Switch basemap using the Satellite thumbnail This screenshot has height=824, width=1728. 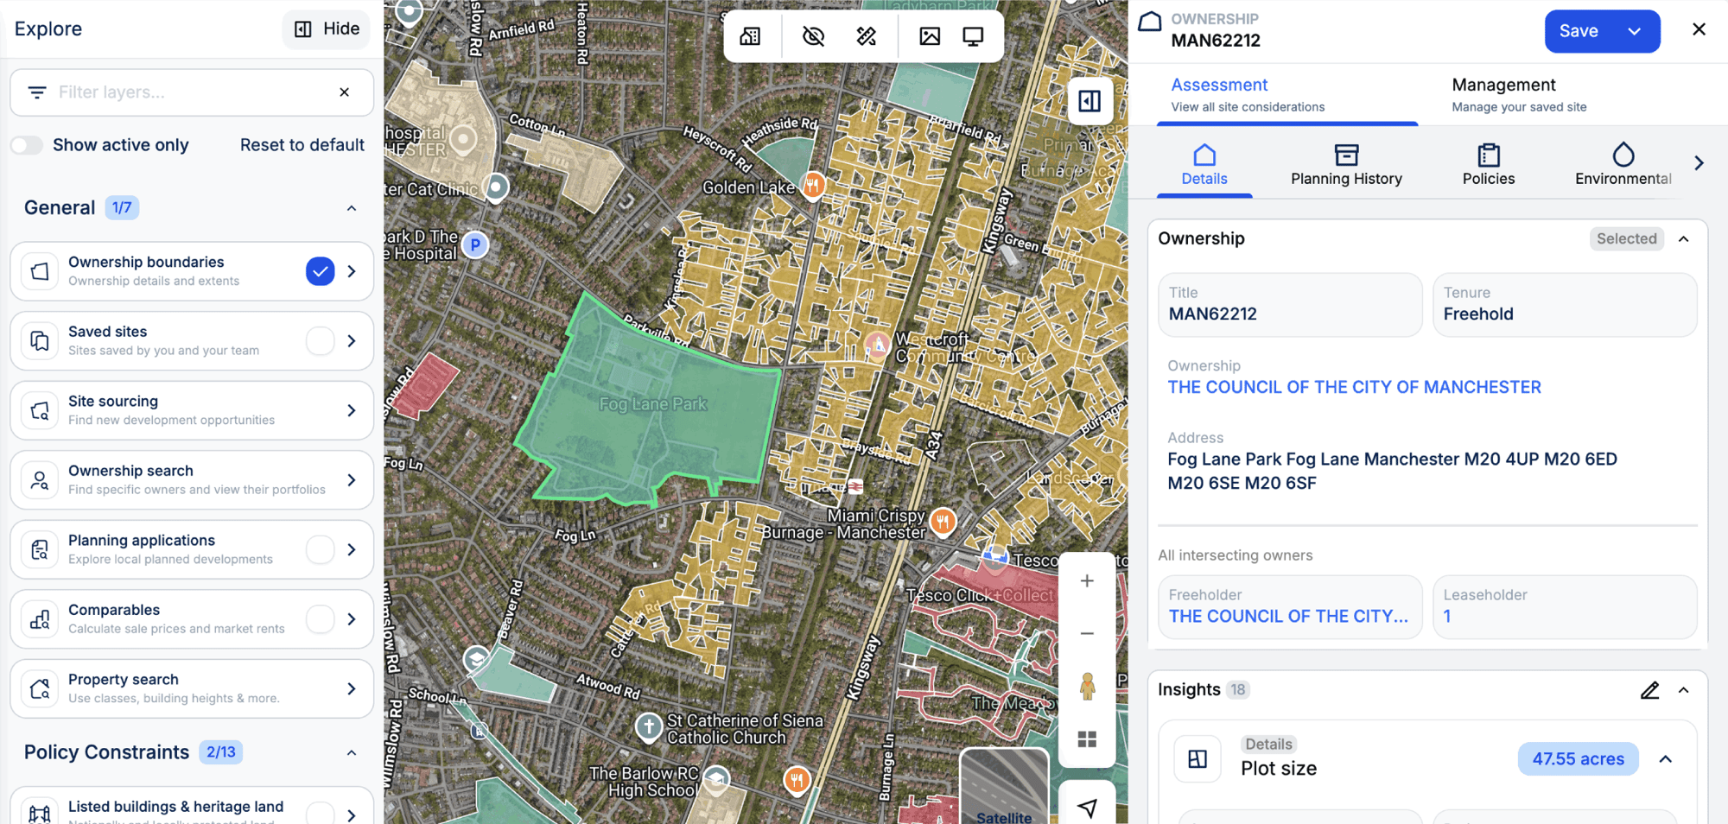[1003, 786]
